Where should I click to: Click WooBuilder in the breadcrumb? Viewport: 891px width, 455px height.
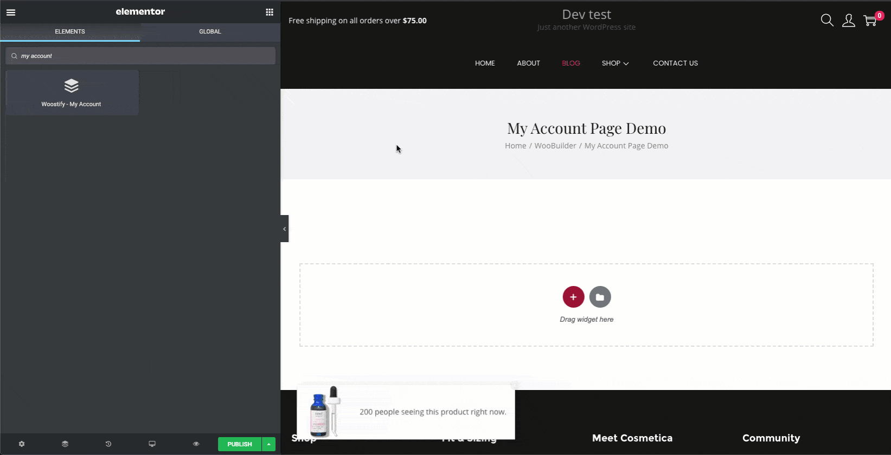click(x=555, y=146)
